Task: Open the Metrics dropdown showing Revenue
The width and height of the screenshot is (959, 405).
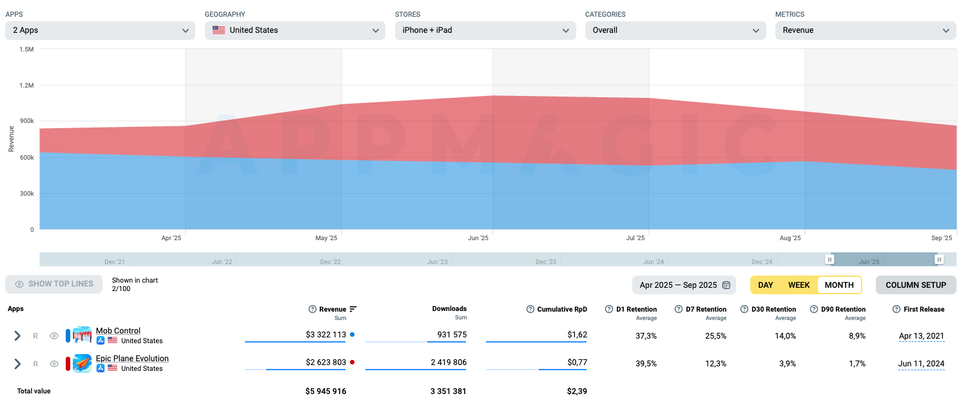Action: (865, 30)
